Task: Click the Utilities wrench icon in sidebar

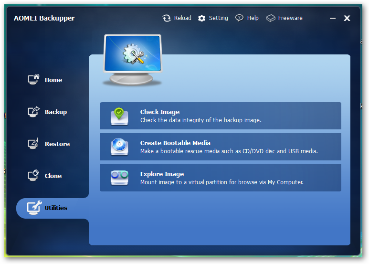Action: [34, 208]
